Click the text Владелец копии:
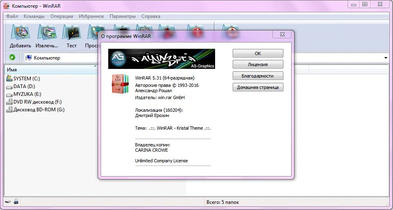Screen dimensions: 393x210 click(153, 145)
